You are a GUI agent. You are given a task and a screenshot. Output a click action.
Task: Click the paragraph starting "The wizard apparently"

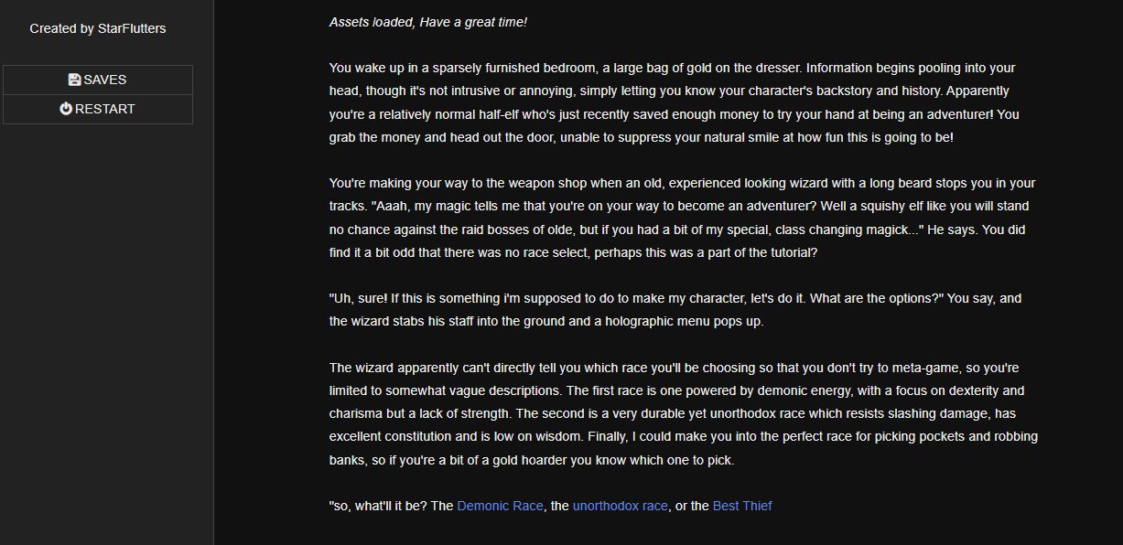(x=683, y=414)
